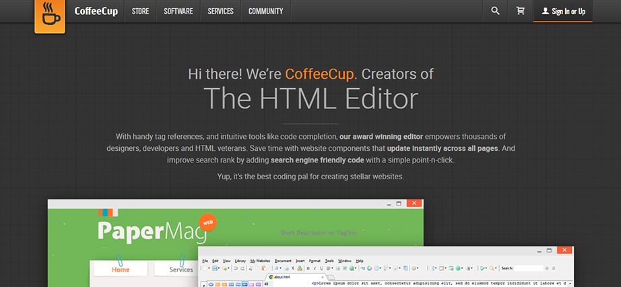Viewport: 621px width, 287px height.
Task: Click 'The HTML Editor' headline
Action: 311,98
